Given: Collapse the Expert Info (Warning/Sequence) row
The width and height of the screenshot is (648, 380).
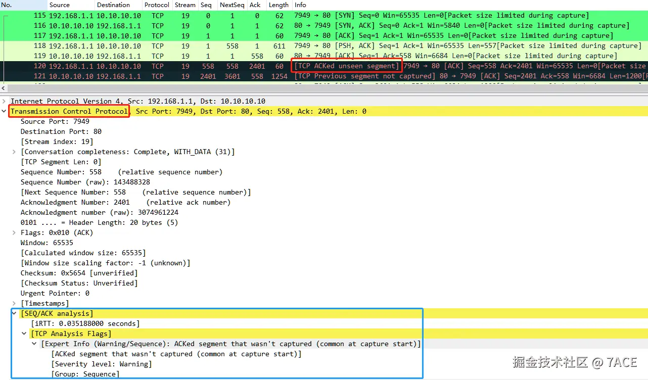Looking at the screenshot, I should click(x=34, y=344).
